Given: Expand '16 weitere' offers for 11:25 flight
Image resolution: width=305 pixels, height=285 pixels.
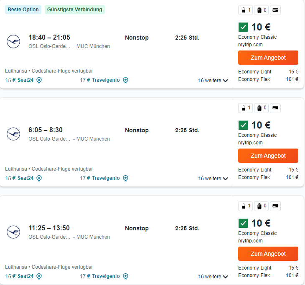Looking at the screenshot, I should pos(213,277).
